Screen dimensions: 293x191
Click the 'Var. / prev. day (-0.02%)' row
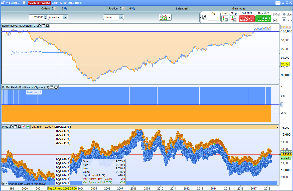[104, 179]
